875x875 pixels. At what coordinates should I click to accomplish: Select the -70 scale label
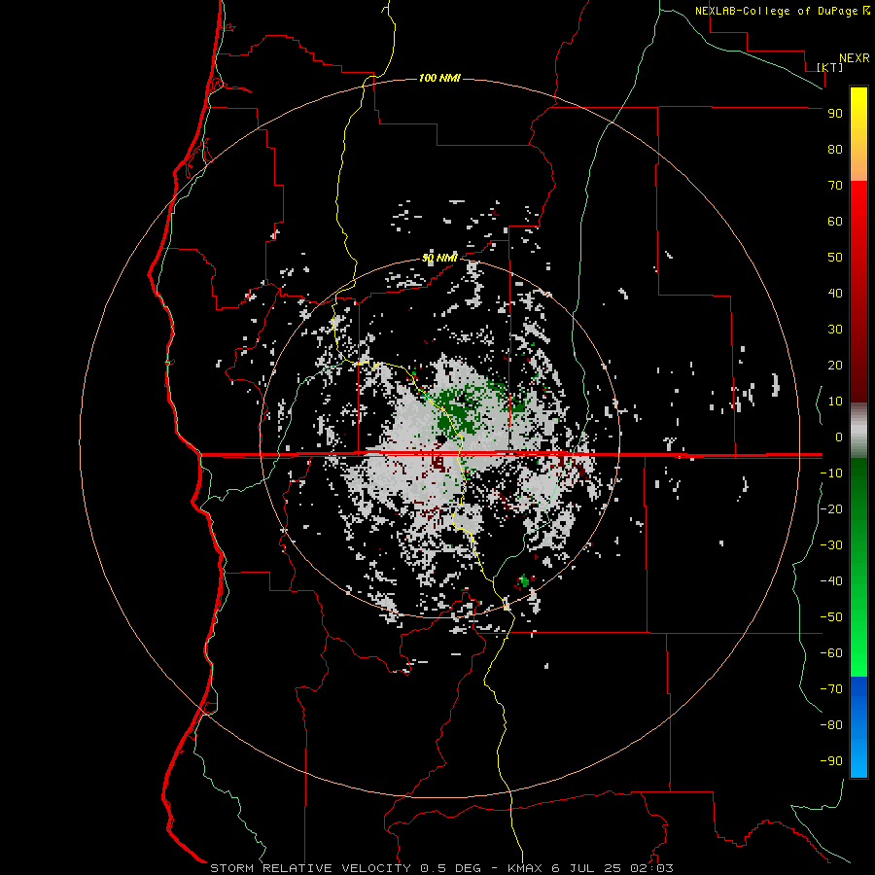pyautogui.click(x=831, y=689)
